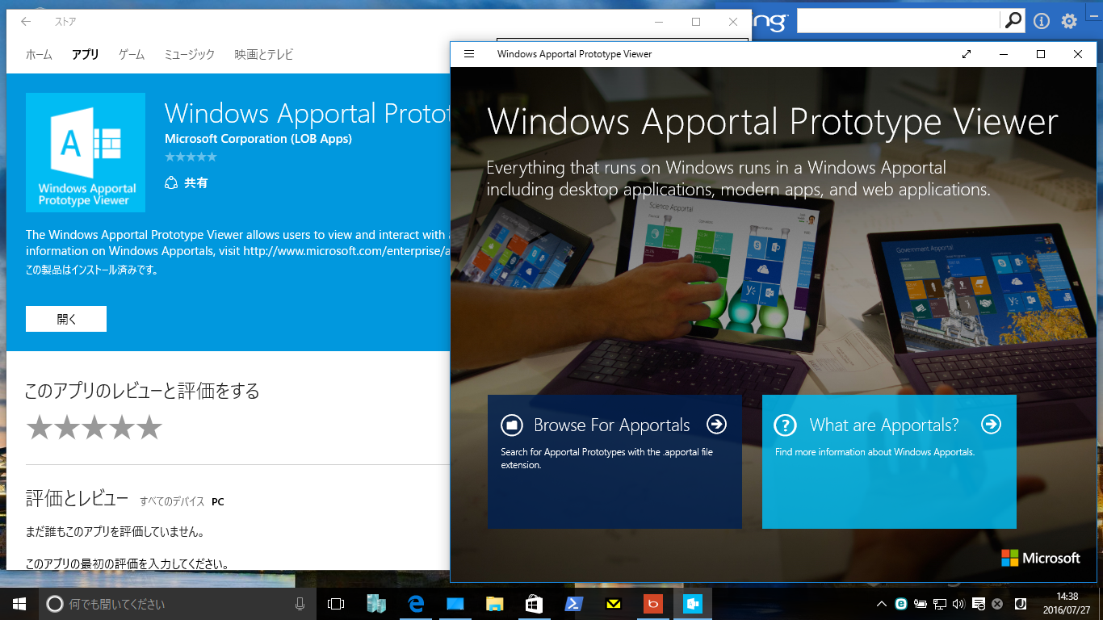1103x620 pixels.
Task: Switch to the ゲーム tab in Store
Action: coord(132,55)
